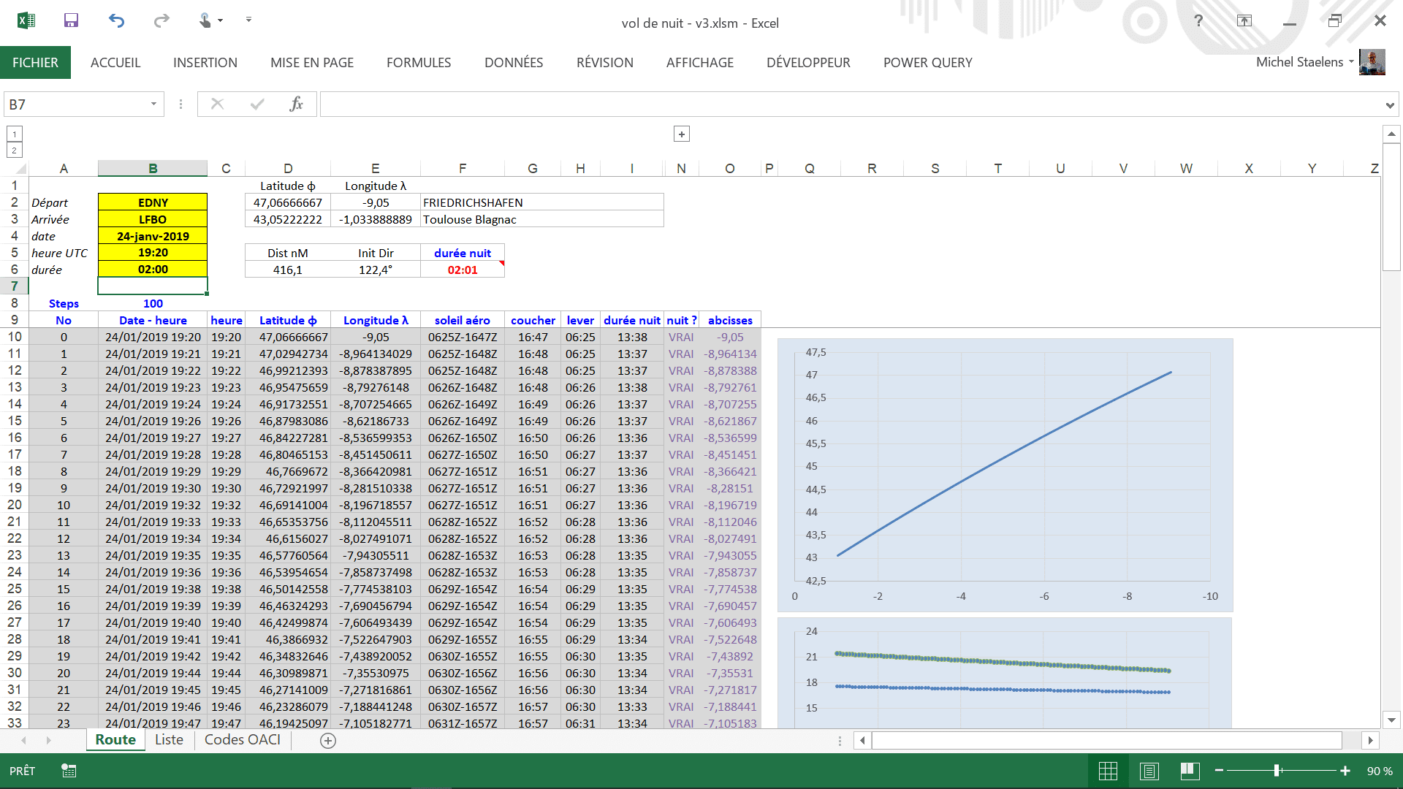This screenshot has width=1403, height=789.
Task: Switch to Page Break Preview view
Action: (1190, 771)
